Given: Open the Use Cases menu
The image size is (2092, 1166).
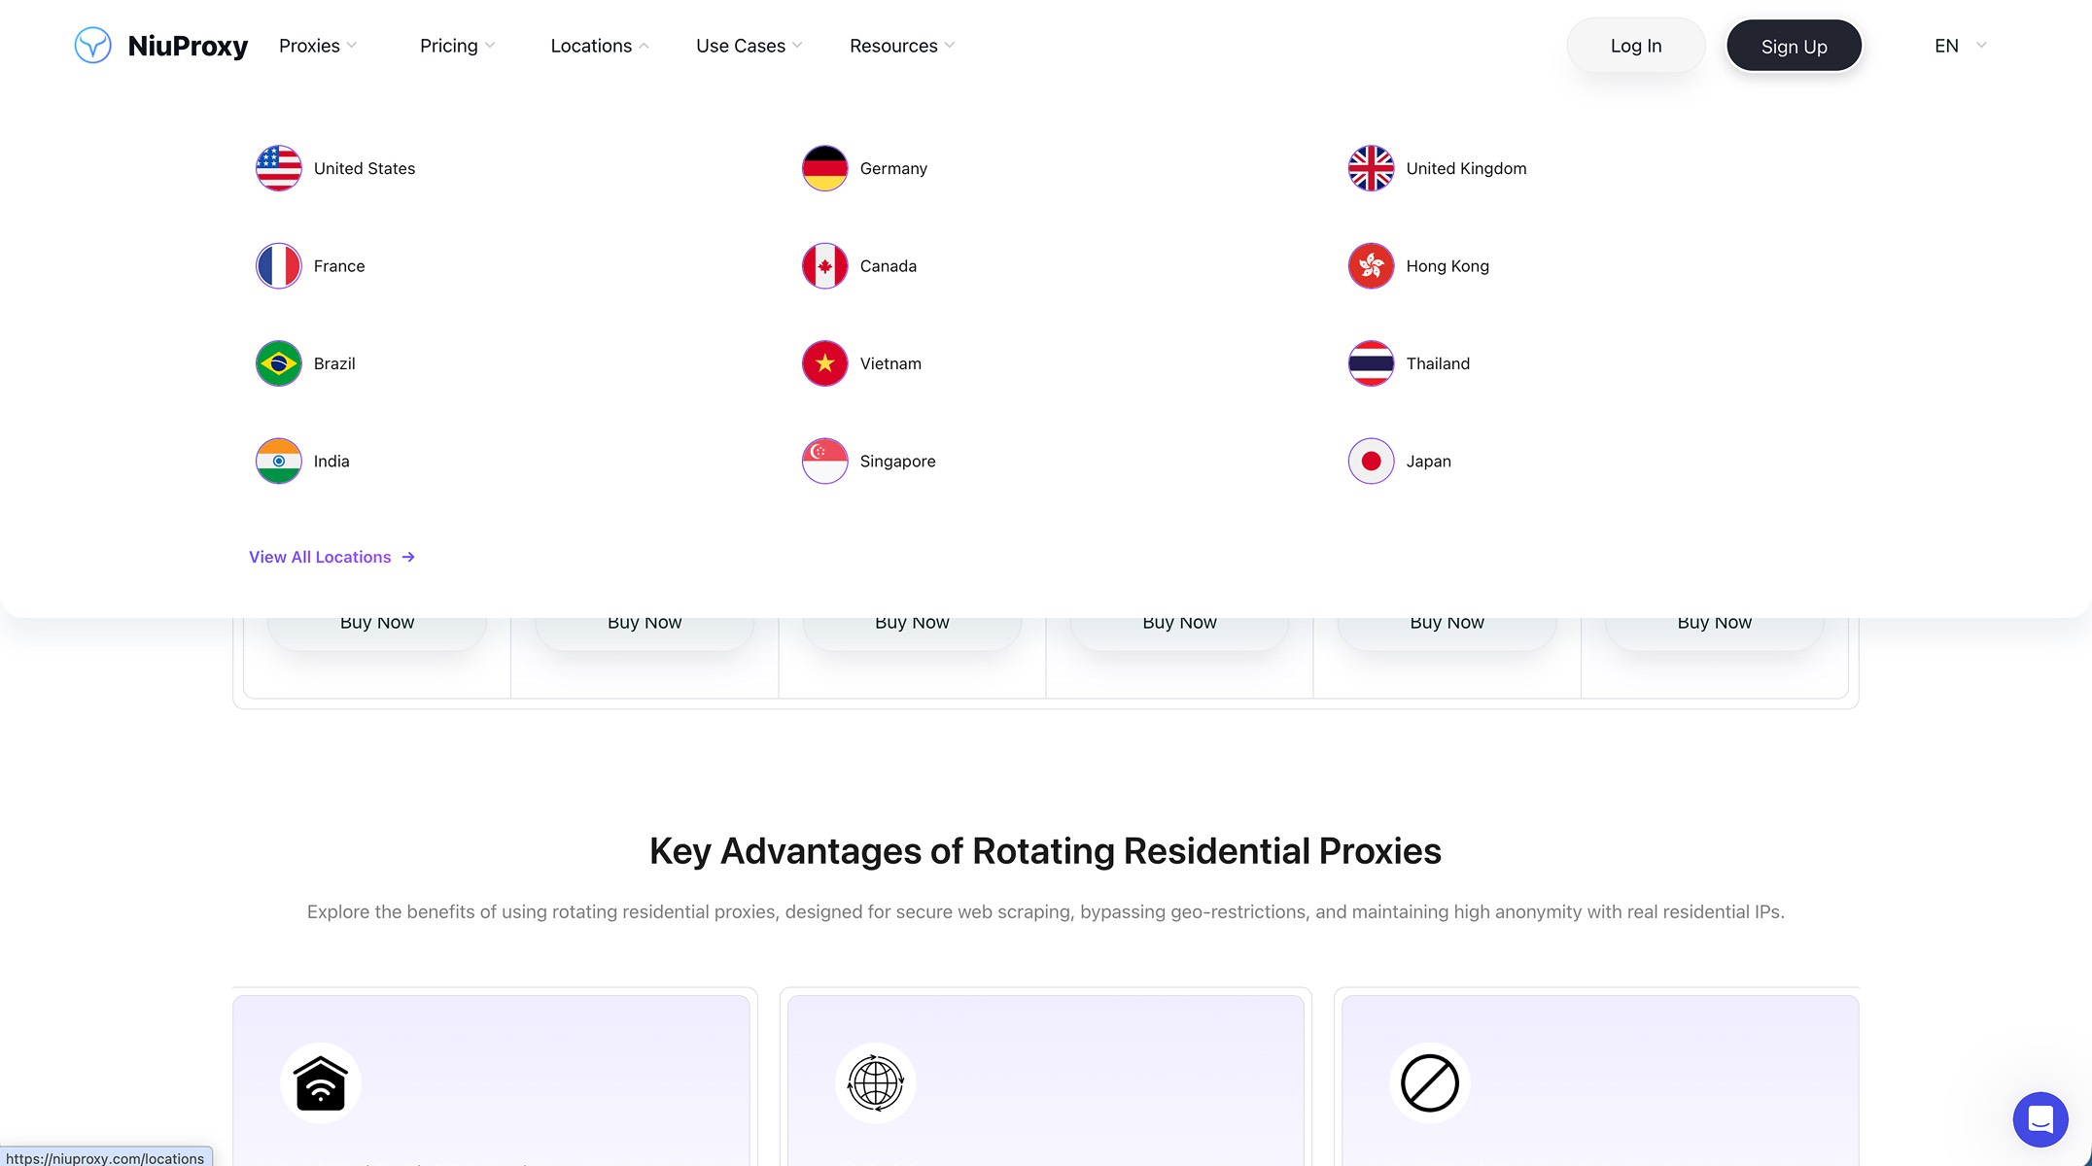Looking at the screenshot, I should tap(750, 46).
